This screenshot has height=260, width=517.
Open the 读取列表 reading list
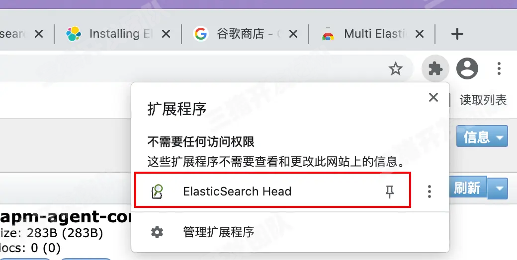coord(483,100)
